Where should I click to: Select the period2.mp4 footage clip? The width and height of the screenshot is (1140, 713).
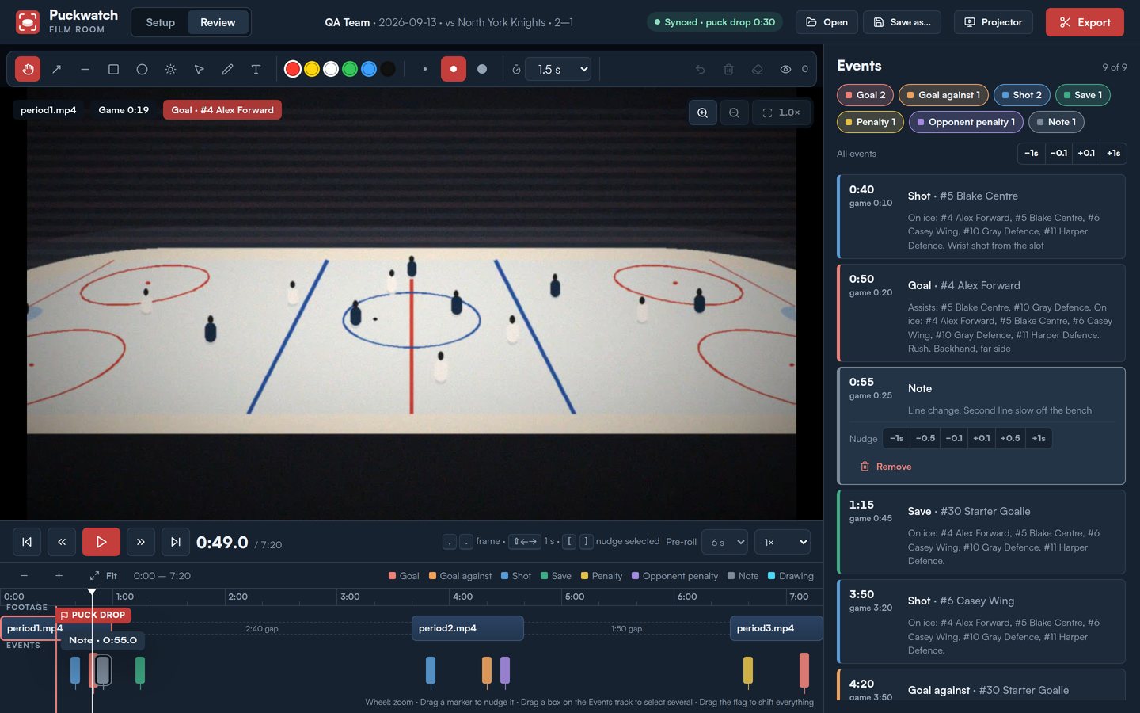467,628
